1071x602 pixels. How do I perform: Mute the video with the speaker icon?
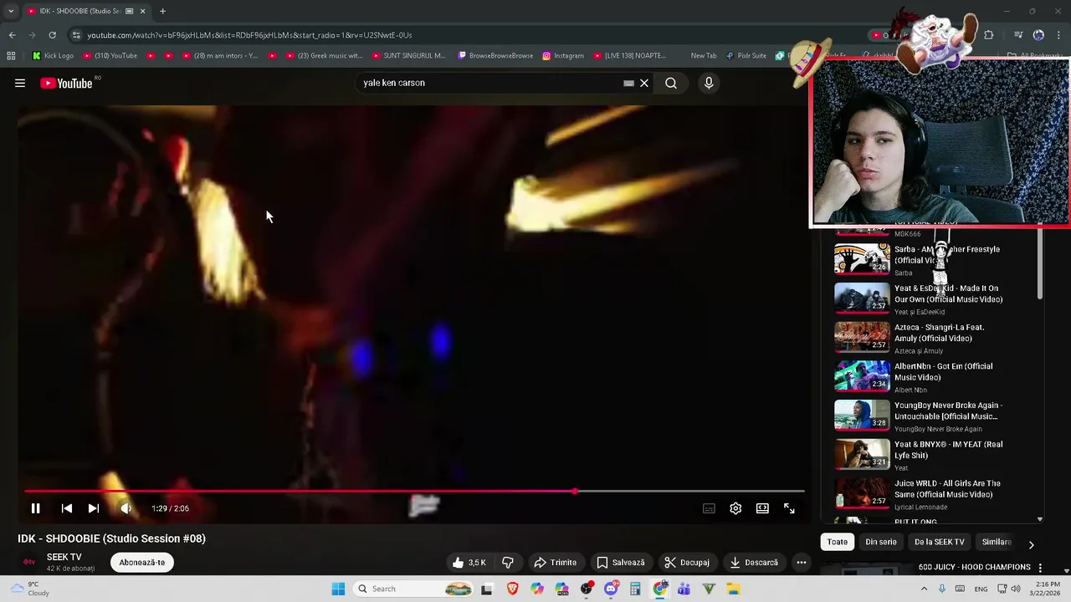(126, 508)
